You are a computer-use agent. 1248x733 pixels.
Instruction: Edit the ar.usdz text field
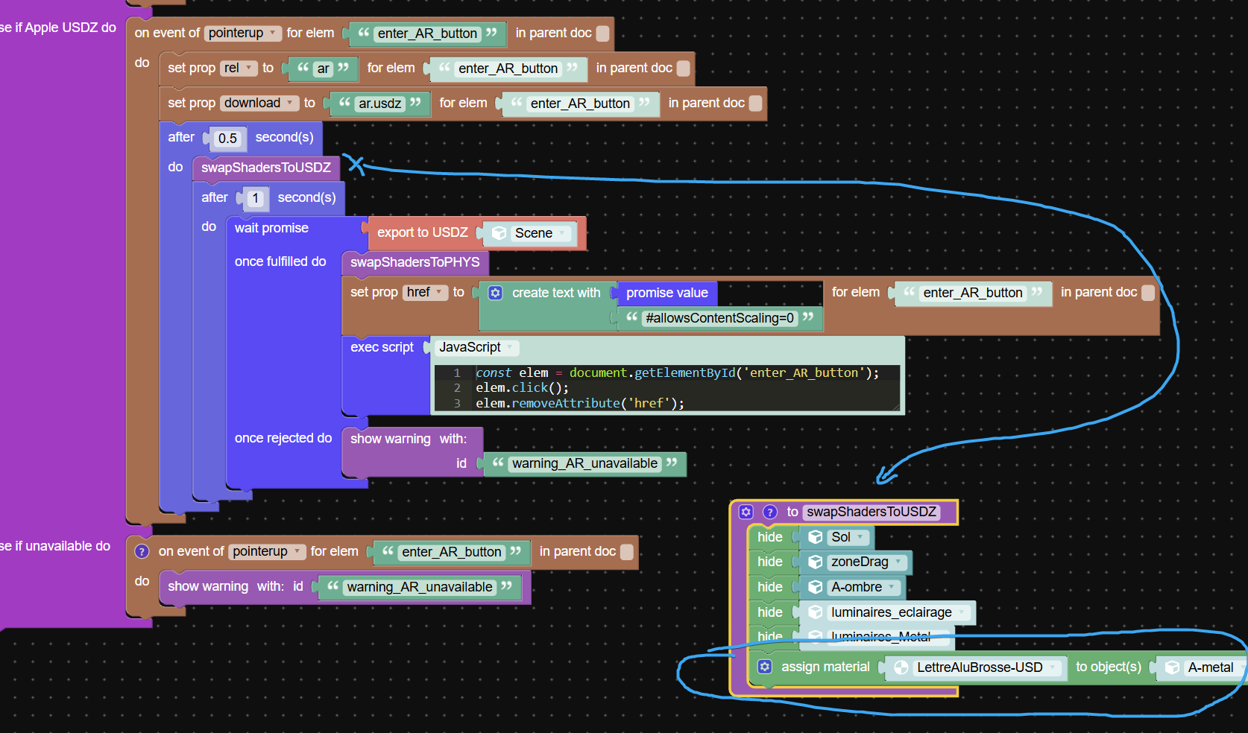coord(379,104)
